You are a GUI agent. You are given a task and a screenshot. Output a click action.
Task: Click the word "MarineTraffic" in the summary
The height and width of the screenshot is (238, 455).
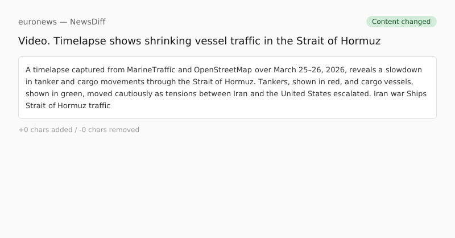click(x=151, y=70)
